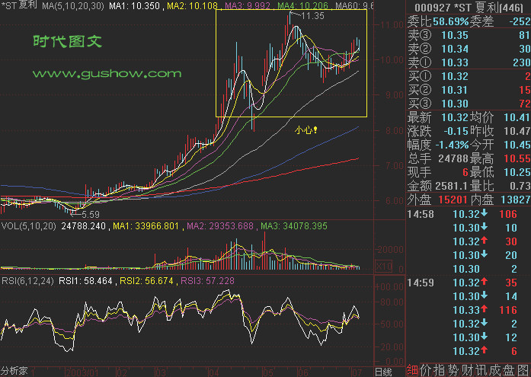Screen dimensions: 531x377
Task: Click the 幅度 -1.43% value
Action: point(452,145)
